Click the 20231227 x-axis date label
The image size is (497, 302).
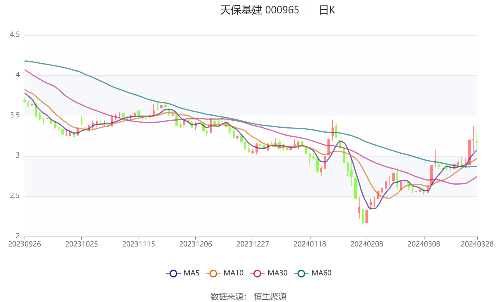[x=253, y=244]
